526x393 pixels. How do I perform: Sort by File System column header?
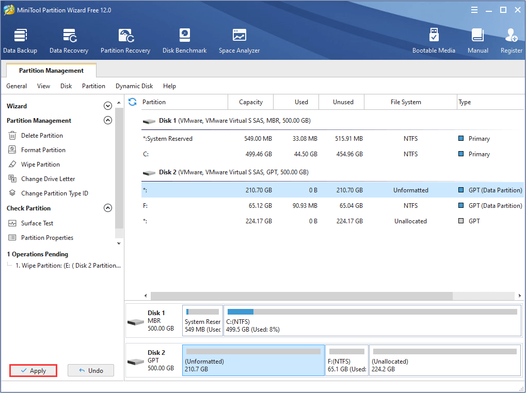pos(410,102)
